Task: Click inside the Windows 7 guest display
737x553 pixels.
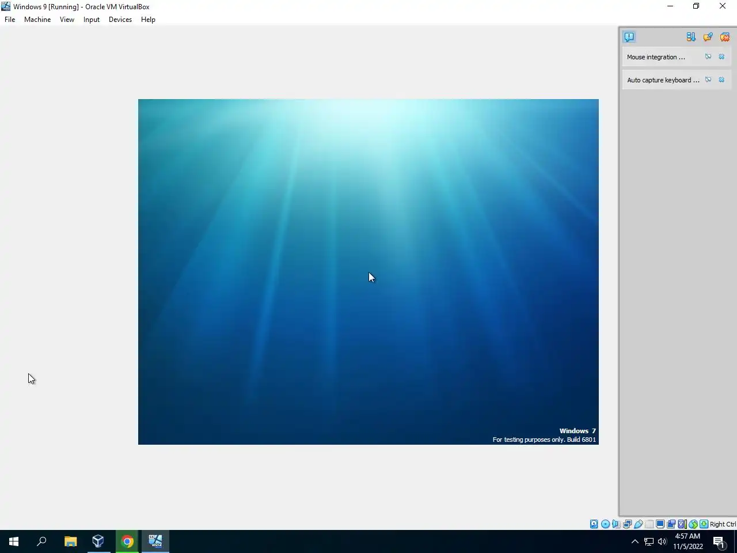Action: [x=368, y=272]
